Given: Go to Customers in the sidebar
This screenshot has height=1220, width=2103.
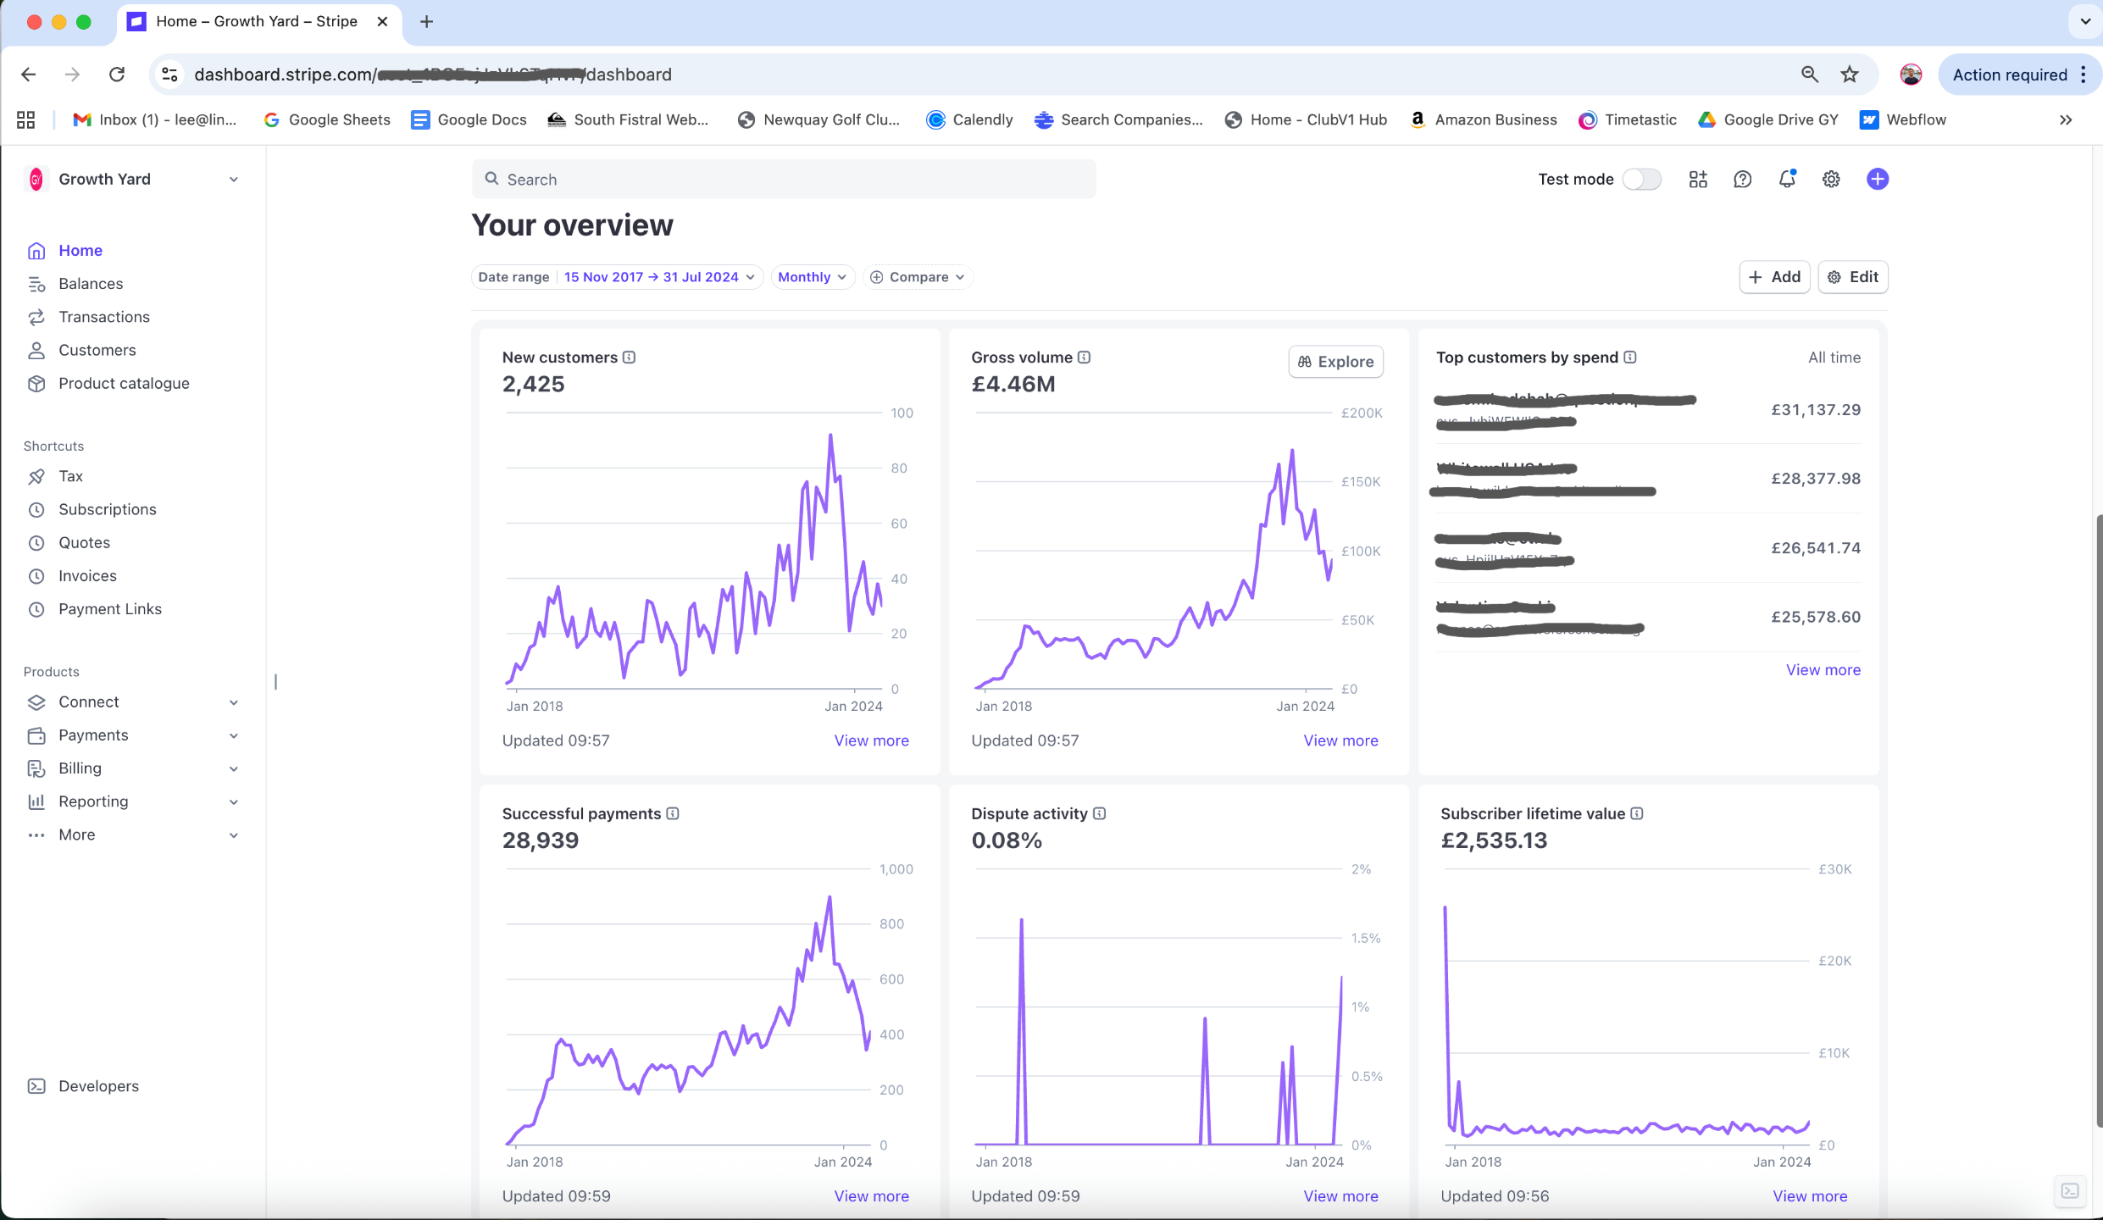Looking at the screenshot, I should [x=97, y=350].
